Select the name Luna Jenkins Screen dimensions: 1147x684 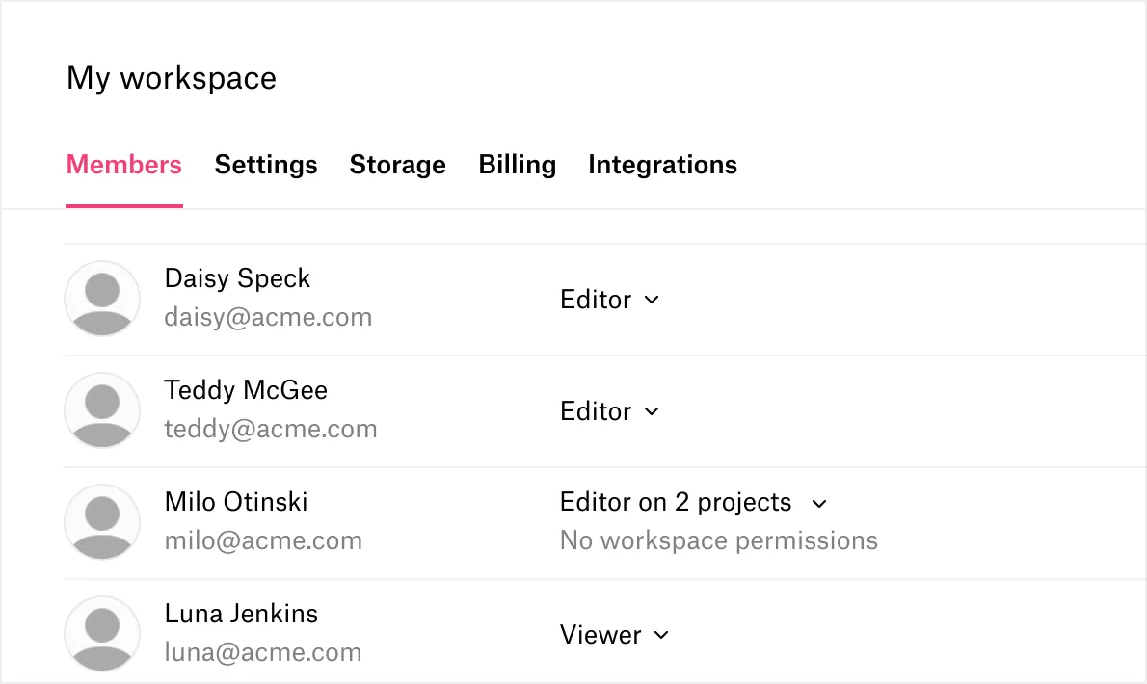(x=241, y=614)
